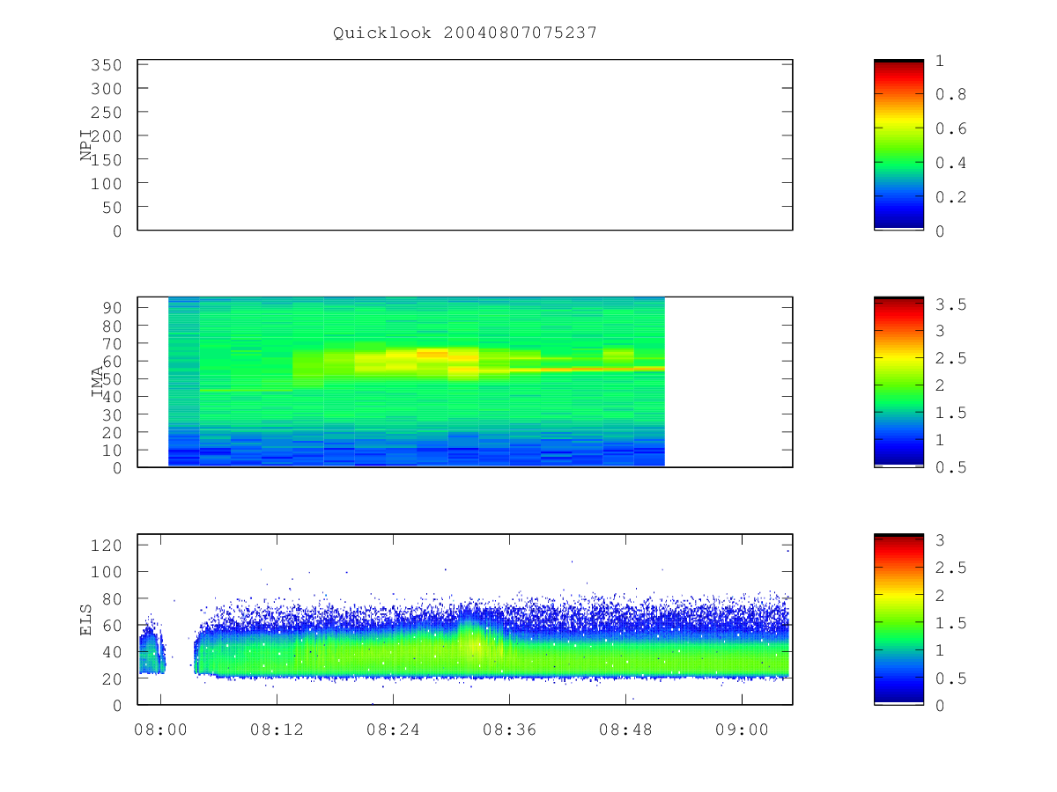
Task: Click the small ELS data patch before 08:00
Action: pos(151,649)
